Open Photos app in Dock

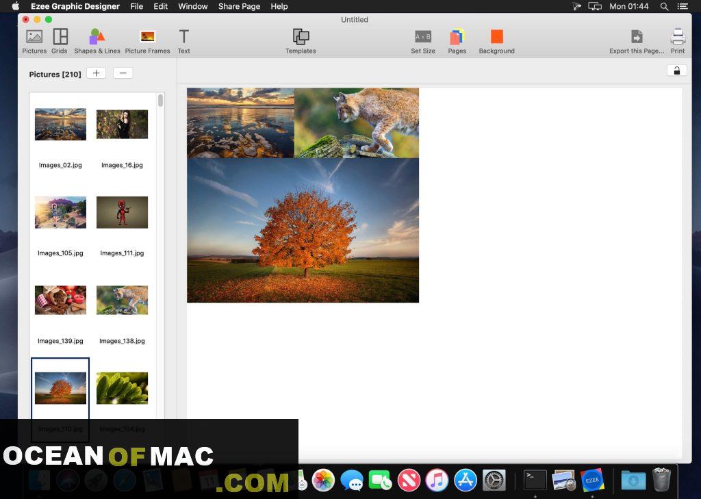pyautogui.click(x=323, y=481)
